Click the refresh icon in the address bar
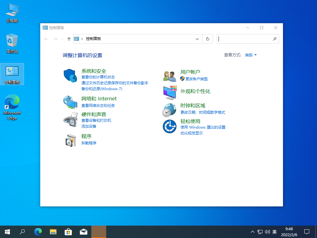This screenshot has width=317, height=238. [207, 39]
